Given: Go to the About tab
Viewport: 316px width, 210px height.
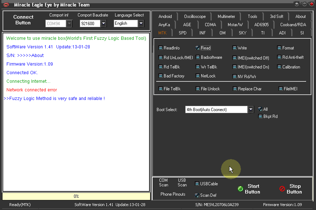Looking at the screenshot, I should point(301,16).
